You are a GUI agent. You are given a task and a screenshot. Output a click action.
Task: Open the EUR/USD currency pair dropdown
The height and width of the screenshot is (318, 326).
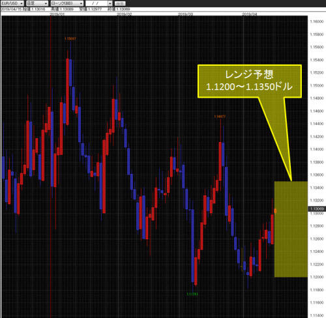(12, 3)
